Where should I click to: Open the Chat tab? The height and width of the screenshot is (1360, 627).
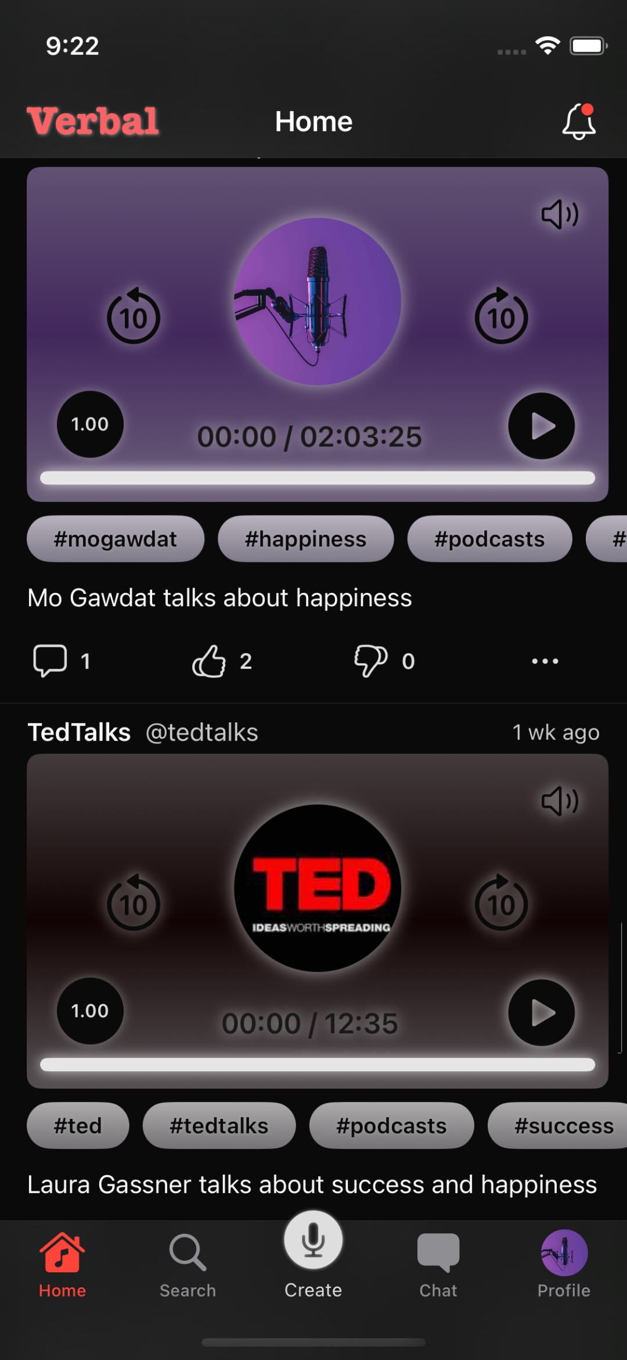tap(438, 1266)
